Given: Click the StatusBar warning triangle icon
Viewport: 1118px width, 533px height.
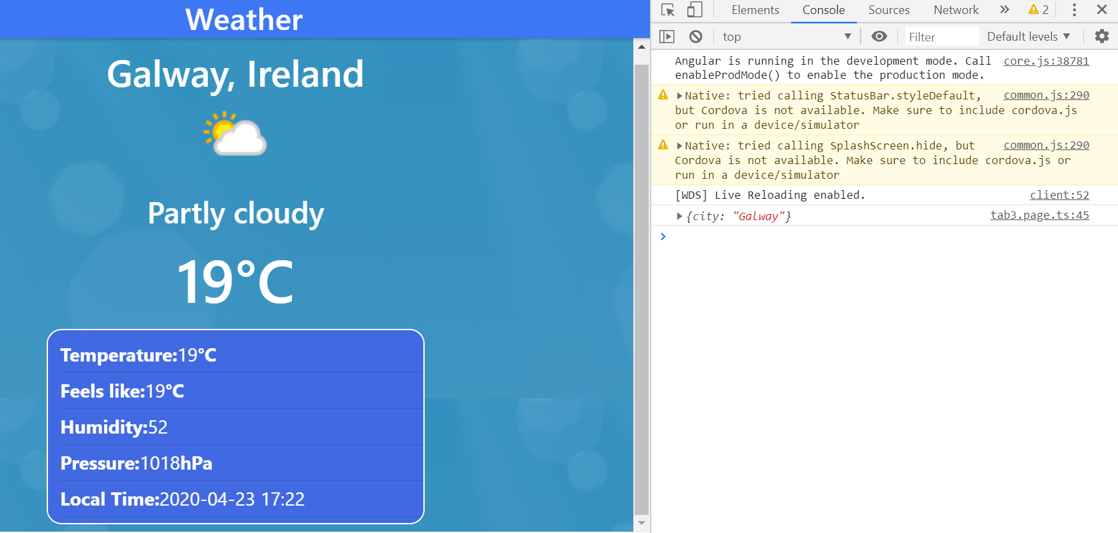Looking at the screenshot, I should tap(663, 95).
